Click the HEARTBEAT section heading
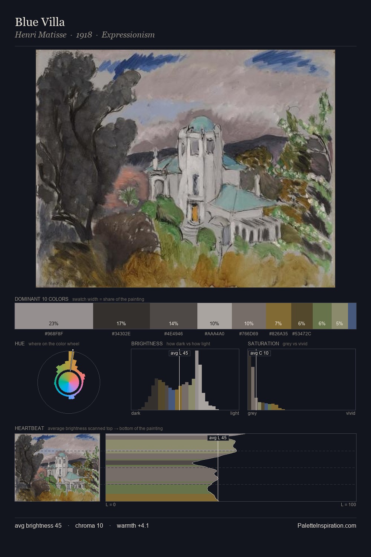Image resolution: width=371 pixels, height=557 pixels. pyautogui.click(x=29, y=428)
